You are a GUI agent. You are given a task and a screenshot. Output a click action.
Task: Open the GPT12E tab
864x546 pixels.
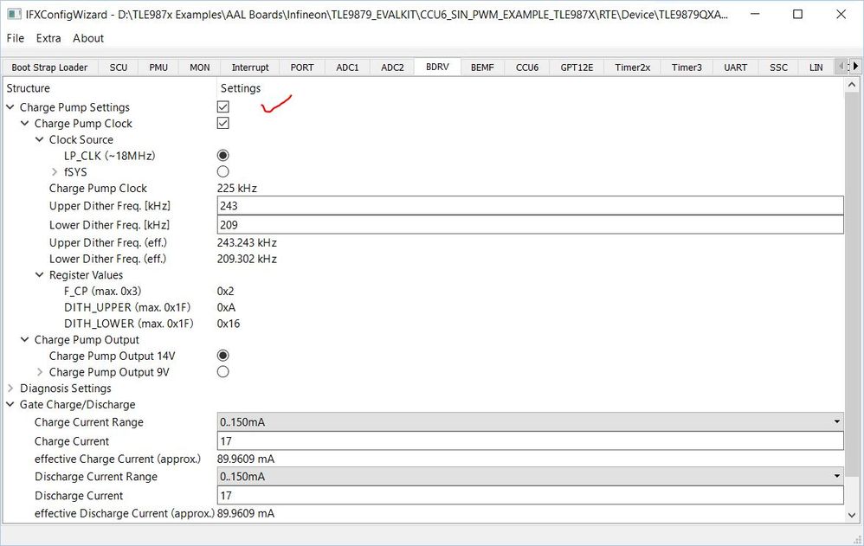pyautogui.click(x=576, y=66)
